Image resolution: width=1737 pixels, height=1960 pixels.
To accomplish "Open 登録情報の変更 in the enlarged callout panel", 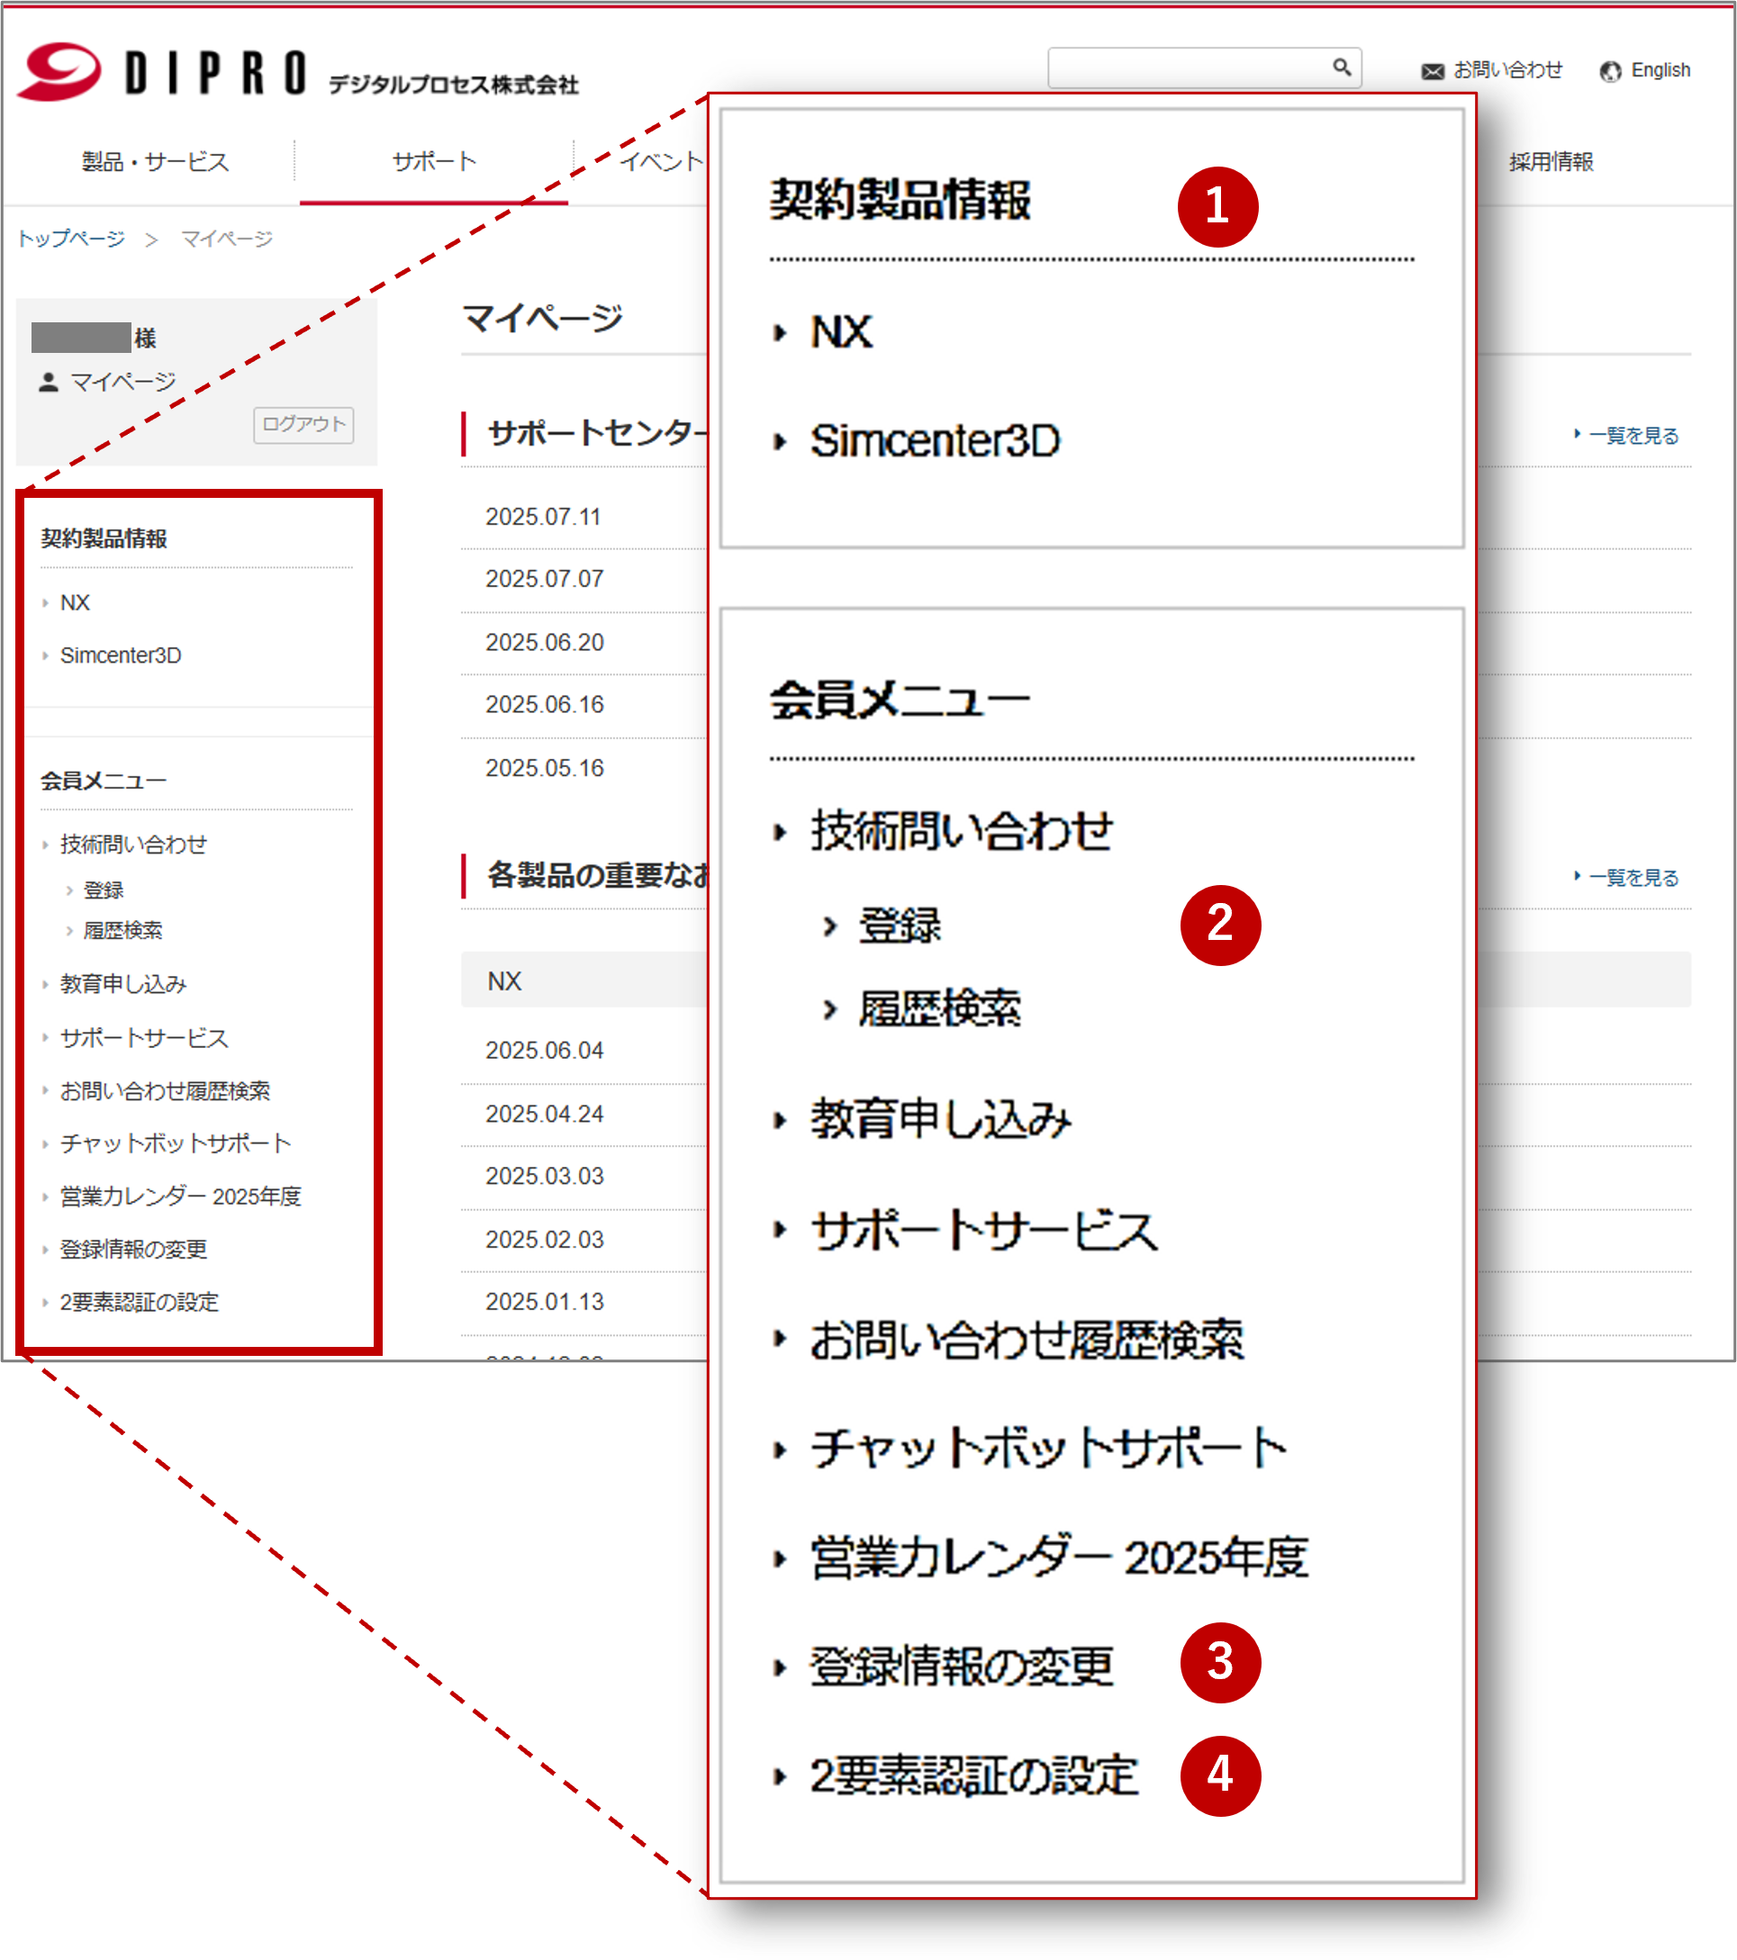I will coord(962,1666).
